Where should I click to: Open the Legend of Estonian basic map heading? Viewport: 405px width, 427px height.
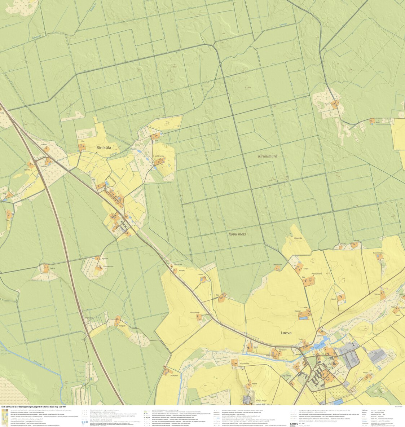coord(34,407)
